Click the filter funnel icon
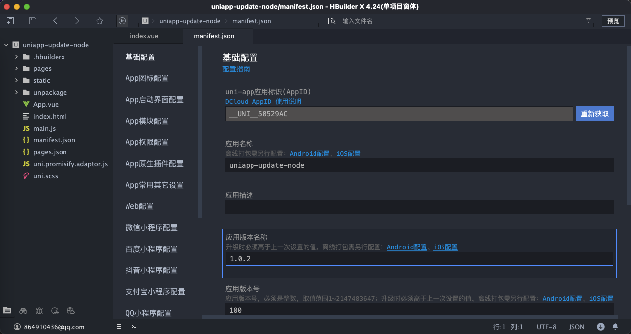Viewport: 631px width, 334px height. click(x=588, y=21)
